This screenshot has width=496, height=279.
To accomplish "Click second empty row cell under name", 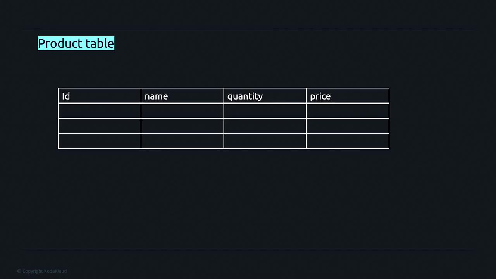I will 182,126.
